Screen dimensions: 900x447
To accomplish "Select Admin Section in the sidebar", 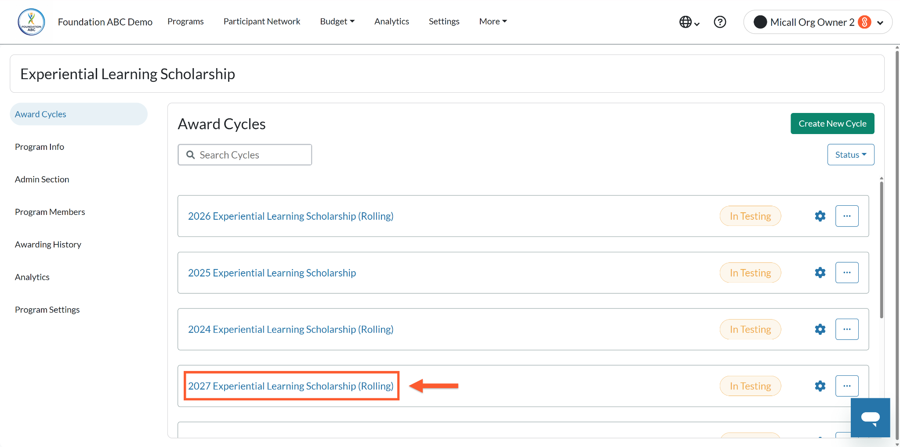I will (42, 179).
